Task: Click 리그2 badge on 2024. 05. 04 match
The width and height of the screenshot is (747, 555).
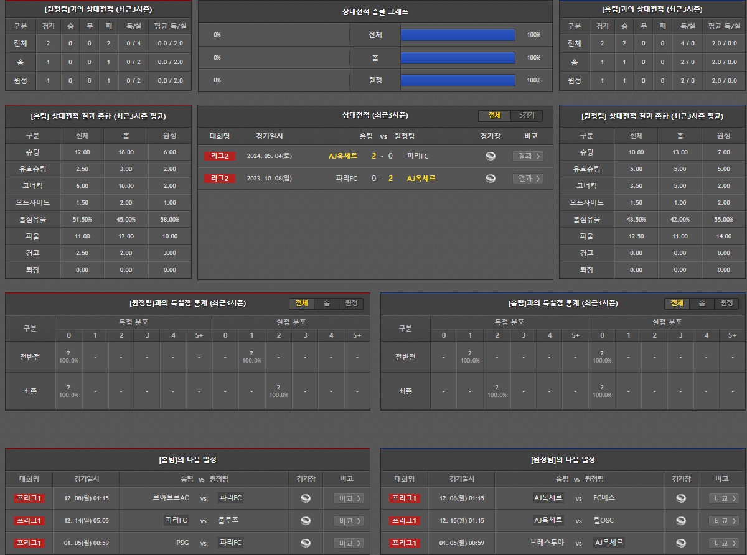Action: point(220,156)
